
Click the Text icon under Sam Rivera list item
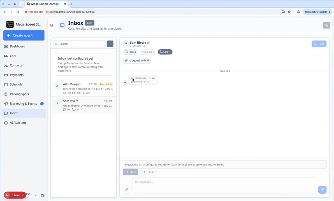67,109
